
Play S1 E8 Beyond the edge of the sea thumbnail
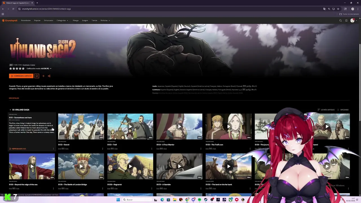32,166
